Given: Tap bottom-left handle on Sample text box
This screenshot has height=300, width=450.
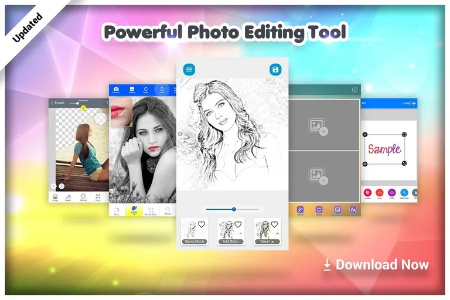Looking at the screenshot, I should coord(365,164).
